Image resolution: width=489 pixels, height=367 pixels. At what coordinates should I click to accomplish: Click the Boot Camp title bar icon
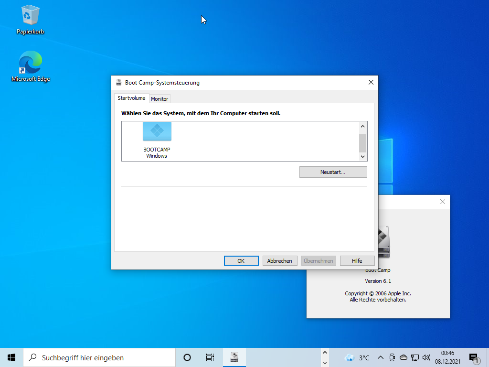click(119, 82)
